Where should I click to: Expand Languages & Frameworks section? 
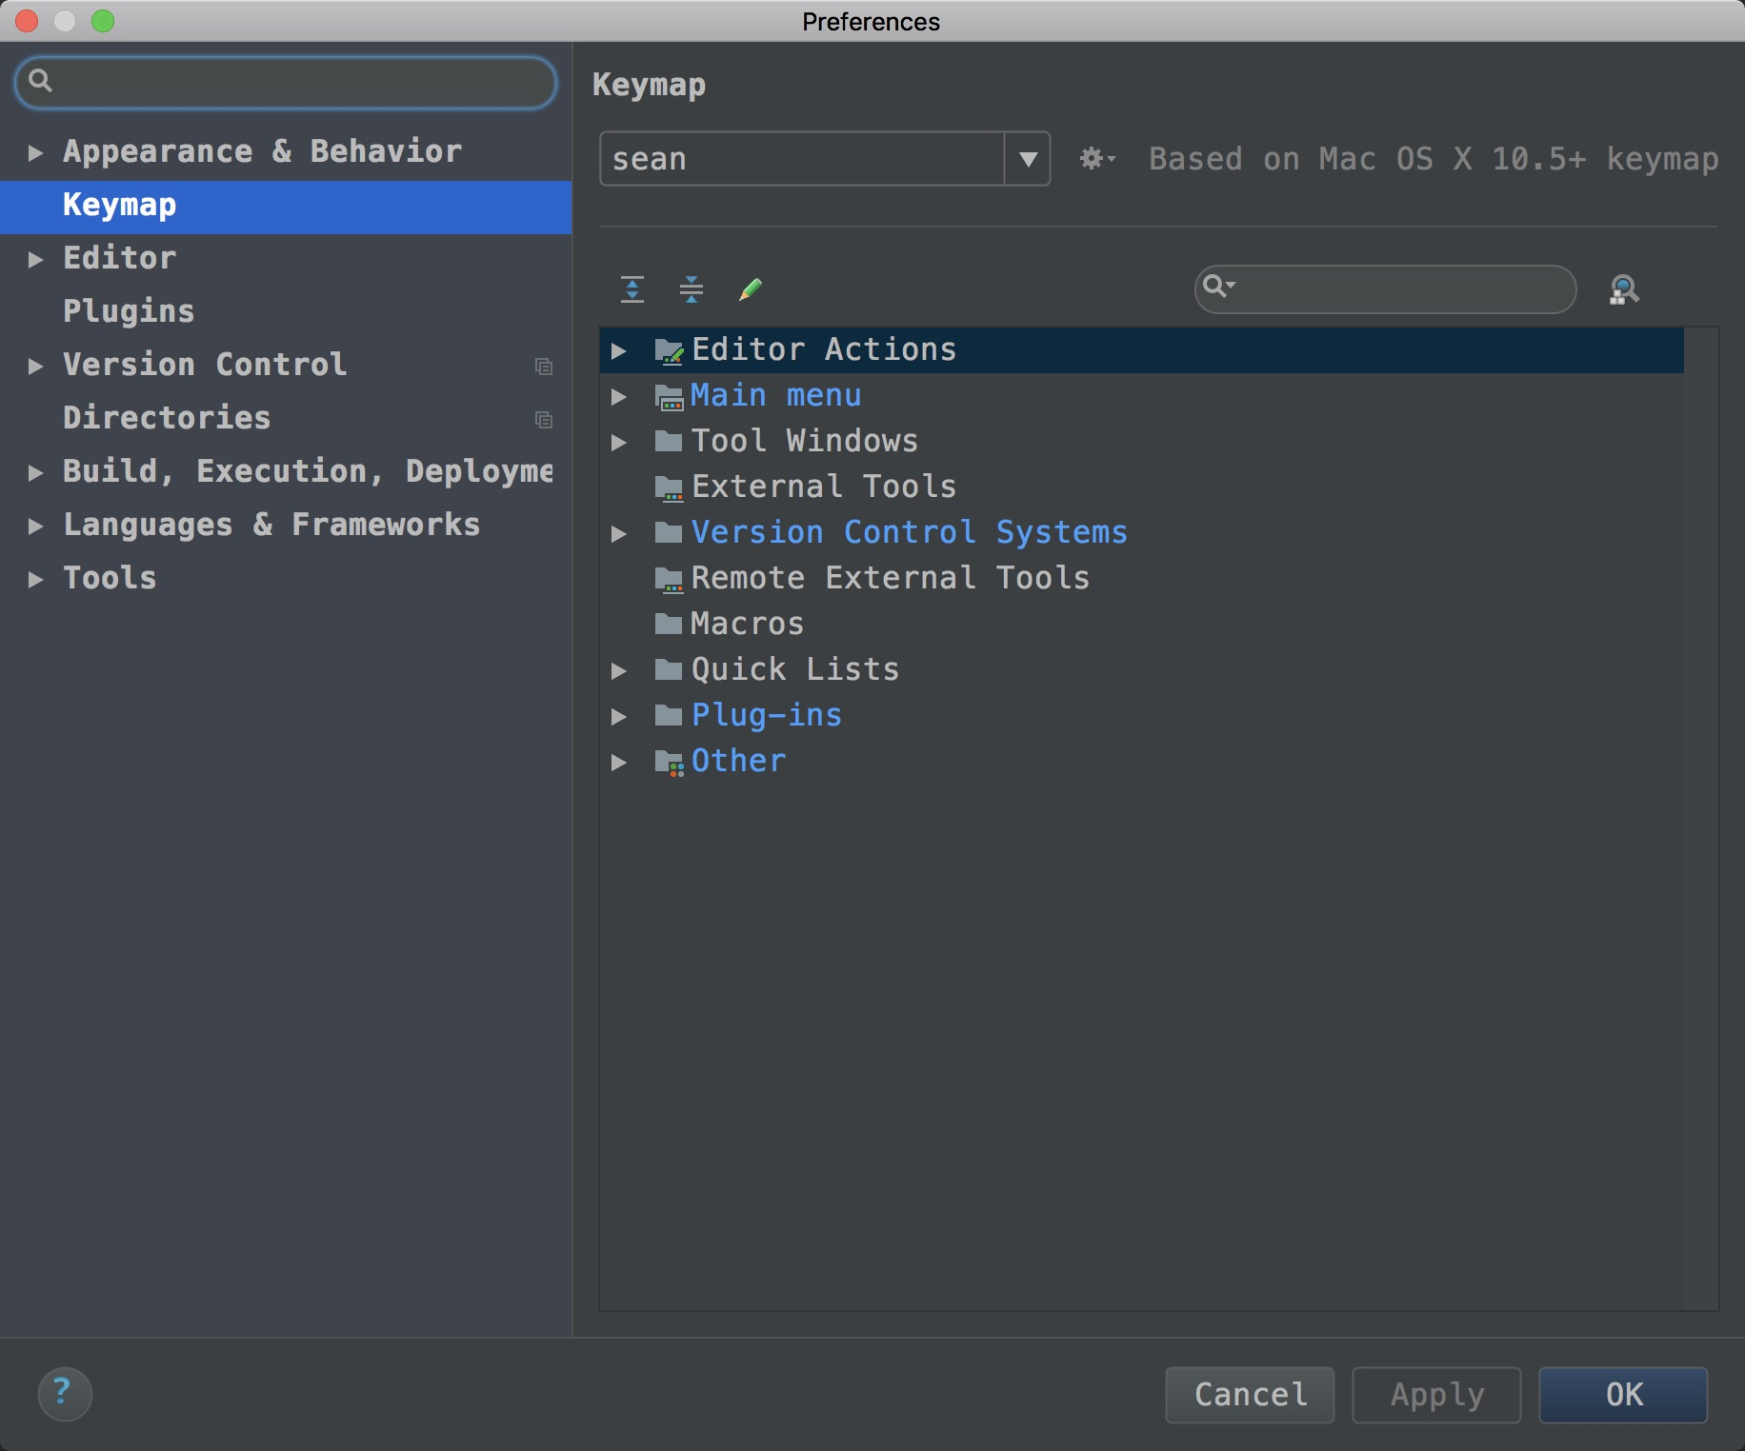(35, 526)
